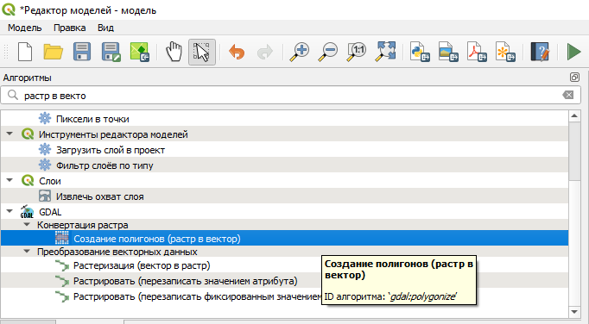Click the scrollbar down arrow in algorithm list
This screenshot has height=324, width=589.
[574, 312]
